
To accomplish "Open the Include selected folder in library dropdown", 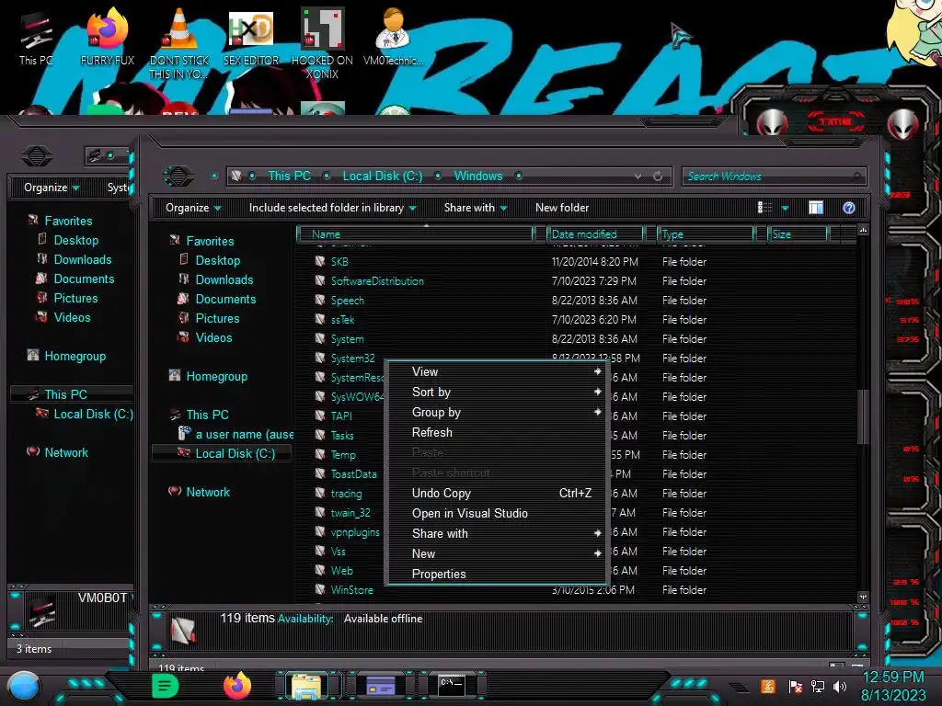I will [x=332, y=208].
